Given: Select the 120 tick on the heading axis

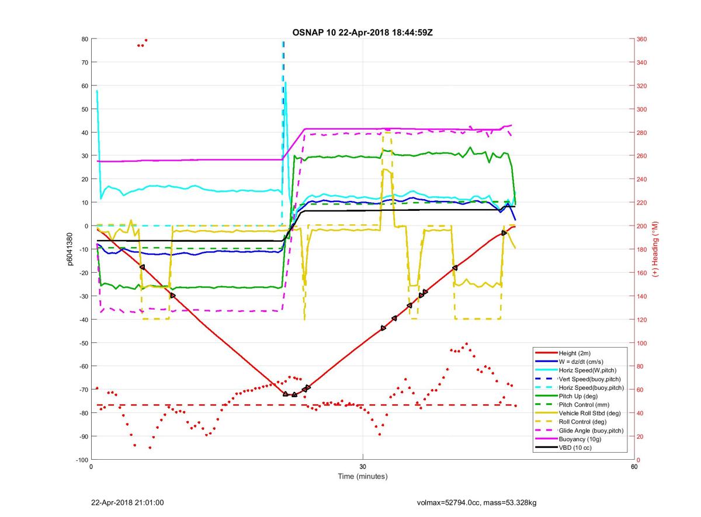Looking at the screenshot, I should (643, 320).
